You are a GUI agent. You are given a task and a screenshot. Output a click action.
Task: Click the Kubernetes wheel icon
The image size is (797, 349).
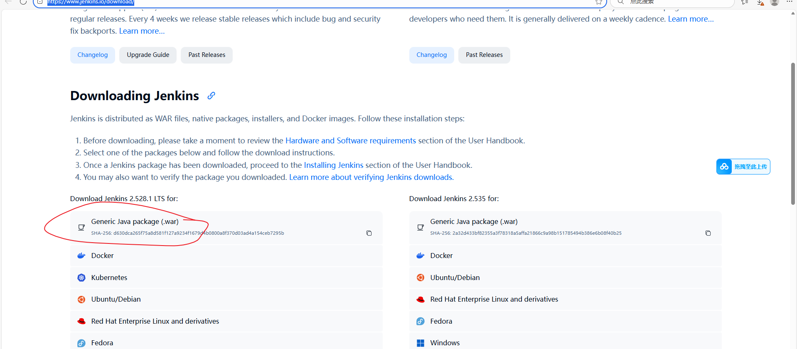click(81, 278)
